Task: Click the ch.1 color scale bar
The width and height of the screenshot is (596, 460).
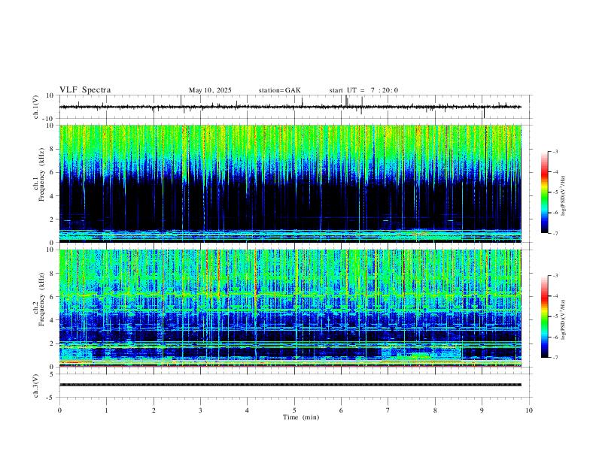Action: (545, 192)
